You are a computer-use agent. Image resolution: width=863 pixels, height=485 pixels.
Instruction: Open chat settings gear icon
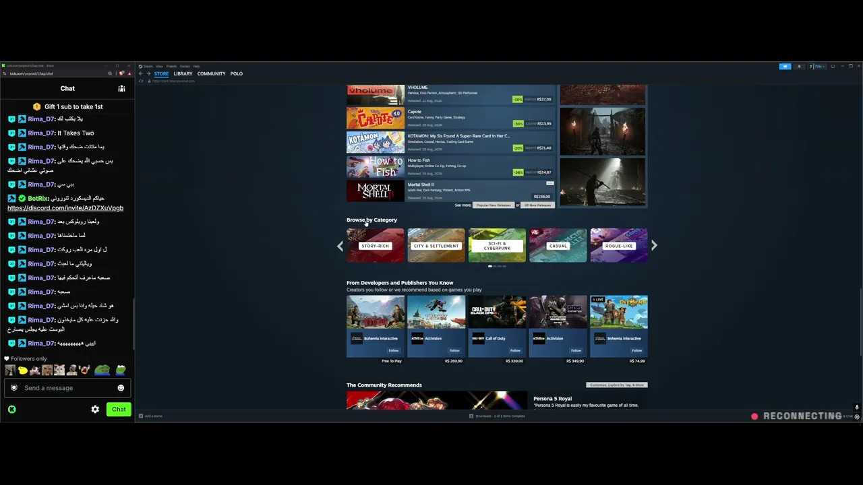click(x=95, y=410)
